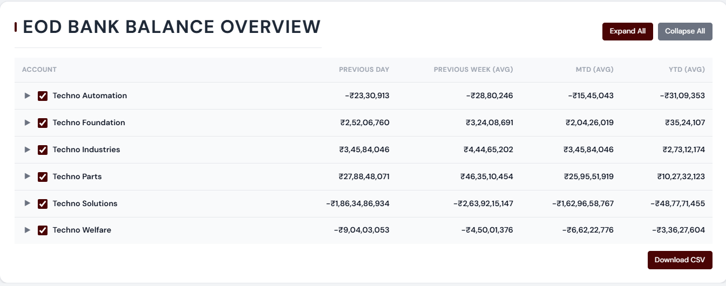This screenshot has width=726, height=286.
Task: Expand the Techno Automation row
Action: coord(28,96)
